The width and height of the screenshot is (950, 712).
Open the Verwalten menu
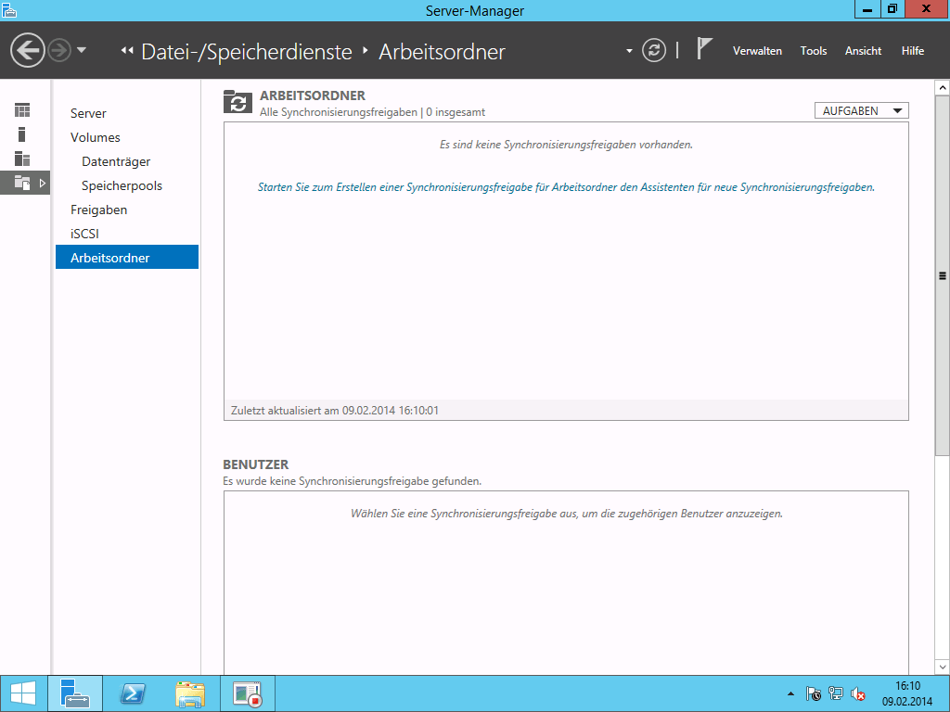[757, 51]
